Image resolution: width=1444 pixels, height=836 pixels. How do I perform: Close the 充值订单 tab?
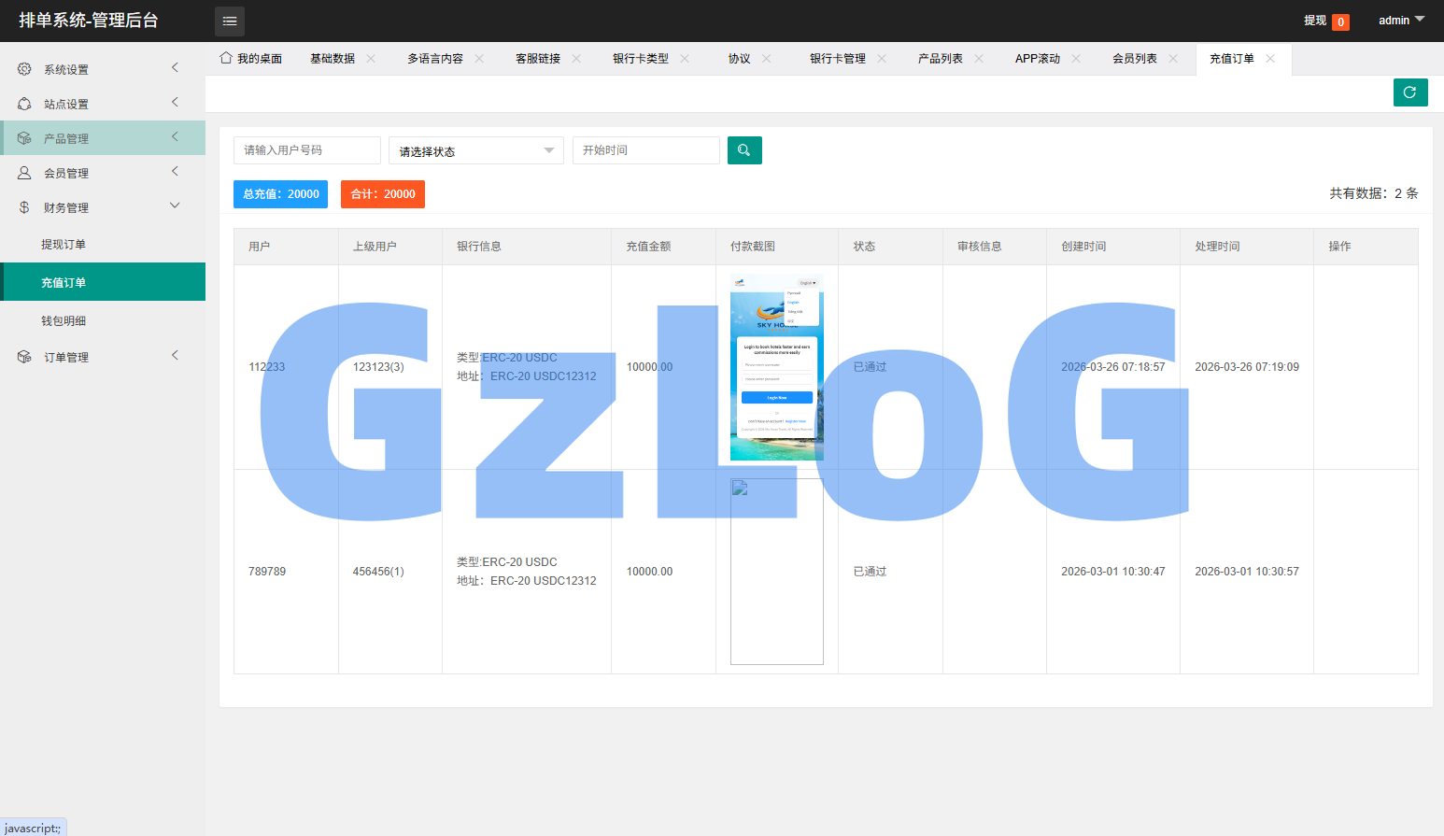(1270, 59)
